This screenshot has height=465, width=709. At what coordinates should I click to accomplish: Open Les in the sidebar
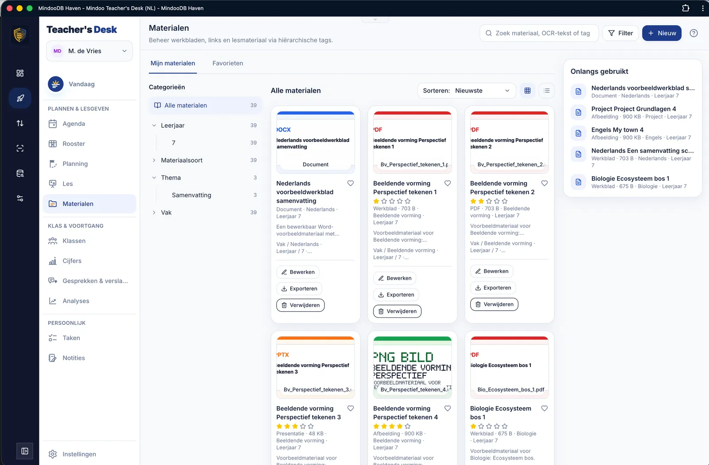pos(90,184)
